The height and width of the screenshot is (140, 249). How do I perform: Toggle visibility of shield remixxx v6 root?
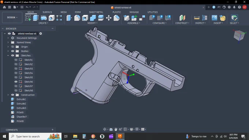10,34
